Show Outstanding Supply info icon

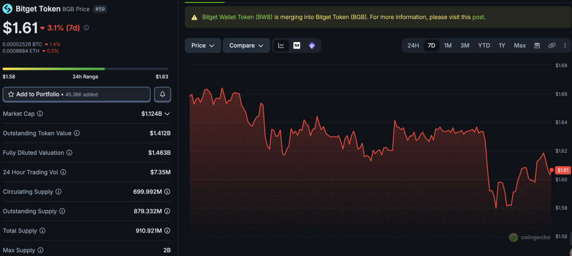click(x=62, y=211)
